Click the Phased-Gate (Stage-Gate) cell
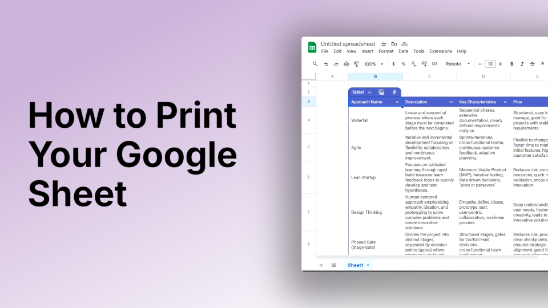This screenshot has width=548, height=308. tap(376, 244)
